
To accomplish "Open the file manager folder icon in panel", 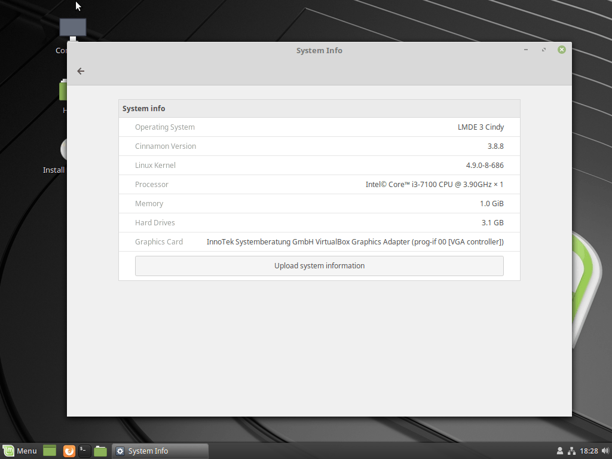I will tap(100, 451).
